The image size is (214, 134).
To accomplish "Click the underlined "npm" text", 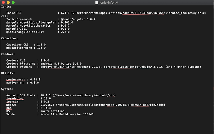I will click(x=9, y=108).
